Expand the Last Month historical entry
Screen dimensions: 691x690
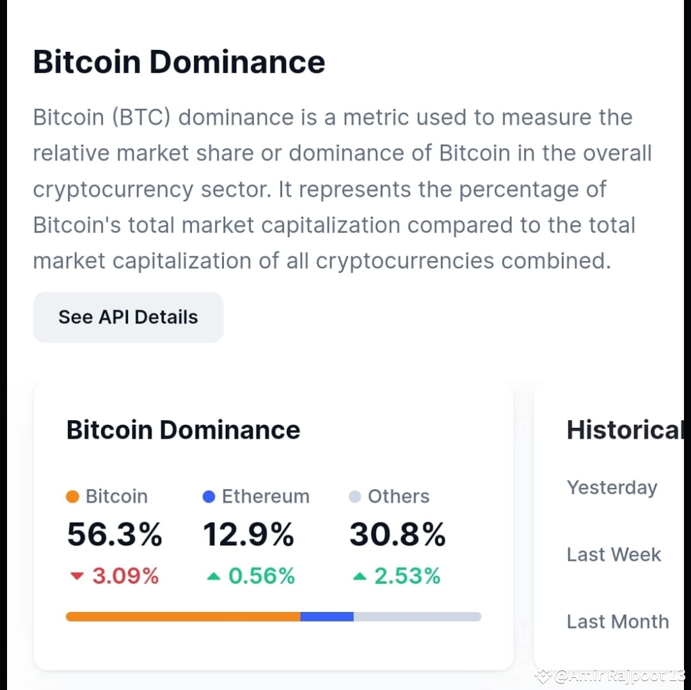617,622
